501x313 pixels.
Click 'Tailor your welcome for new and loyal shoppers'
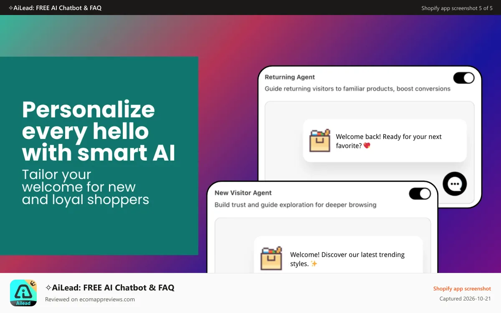tap(85, 187)
